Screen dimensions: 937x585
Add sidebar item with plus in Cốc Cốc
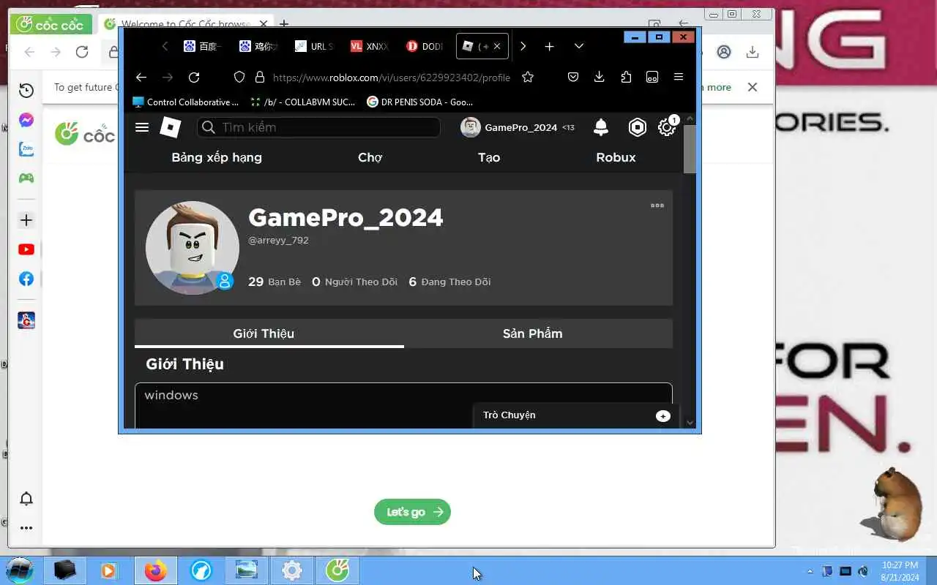tap(26, 220)
